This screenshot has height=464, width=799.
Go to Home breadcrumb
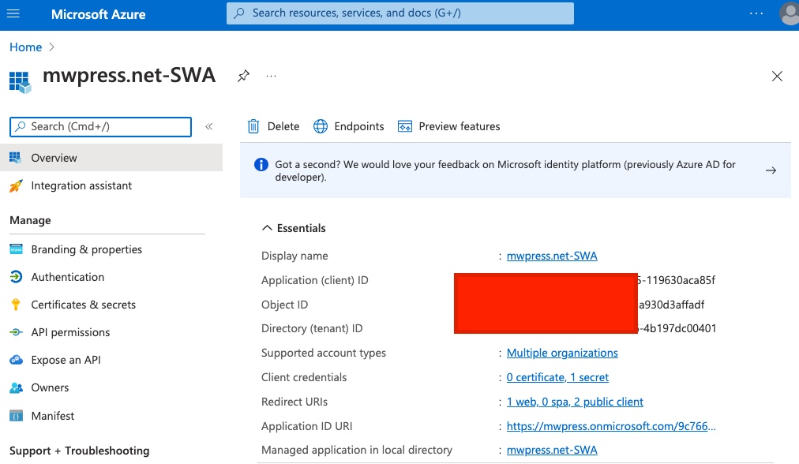(x=25, y=47)
